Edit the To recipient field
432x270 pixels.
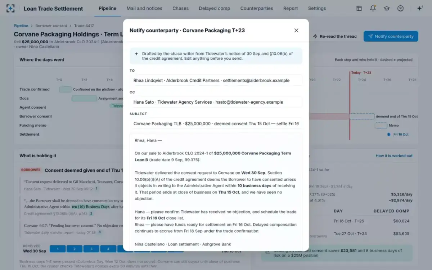pyautogui.click(x=216, y=81)
